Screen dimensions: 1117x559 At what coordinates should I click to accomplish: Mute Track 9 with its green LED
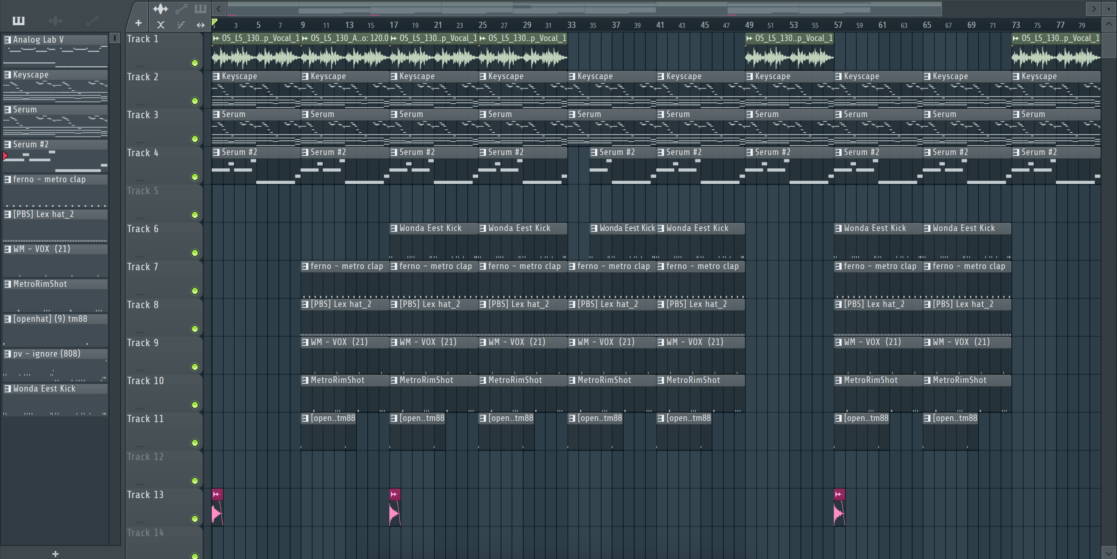click(195, 367)
